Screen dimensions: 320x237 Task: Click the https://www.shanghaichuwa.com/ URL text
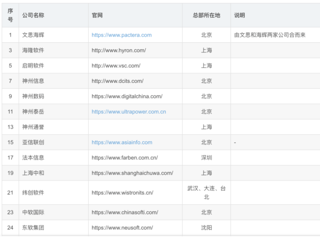pyautogui.click(x=132, y=173)
